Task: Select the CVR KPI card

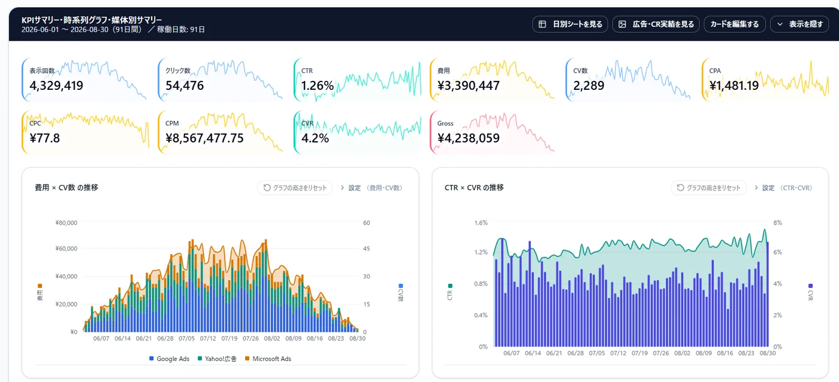Action: point(356,132)
